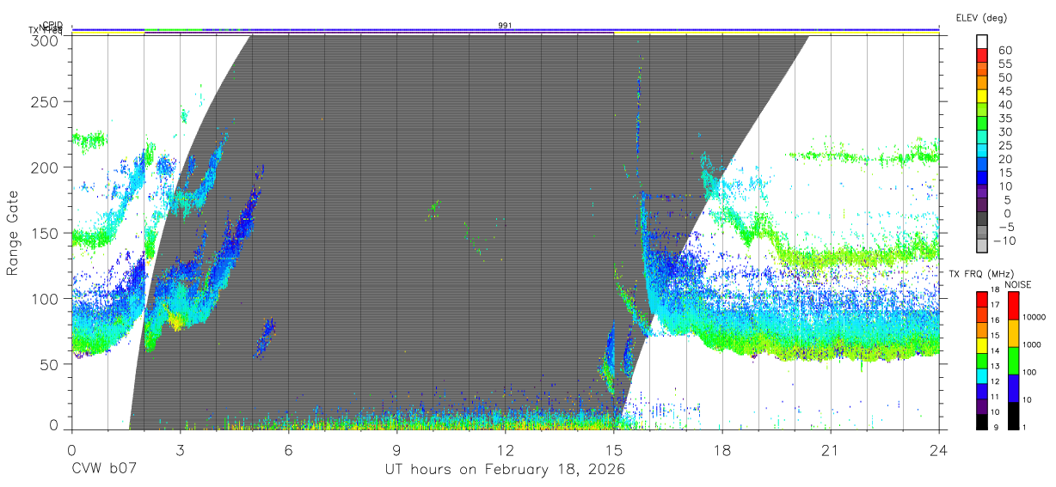Click ELEV scale label "20"
This screenshot has width=1056, height=487.
pos(1005,159)
